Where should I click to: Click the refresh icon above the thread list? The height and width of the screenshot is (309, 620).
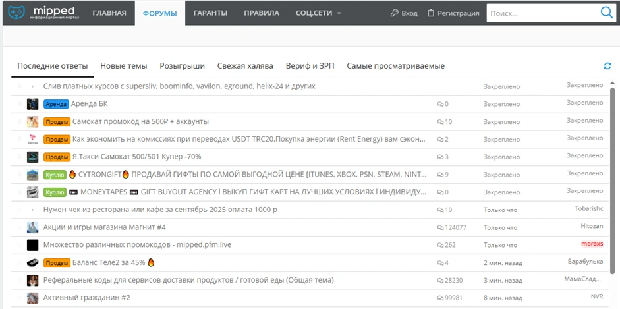(607, 66)
